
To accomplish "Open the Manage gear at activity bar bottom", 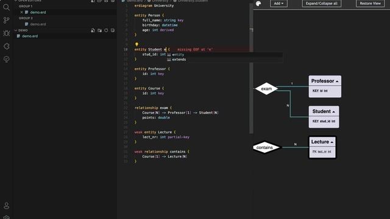I will pyautogui.click(x=6, y=217).
